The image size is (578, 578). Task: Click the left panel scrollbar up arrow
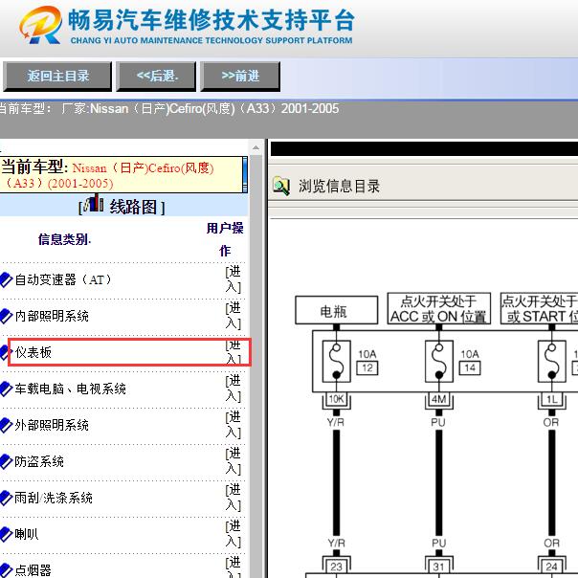(x=256, y=148)
